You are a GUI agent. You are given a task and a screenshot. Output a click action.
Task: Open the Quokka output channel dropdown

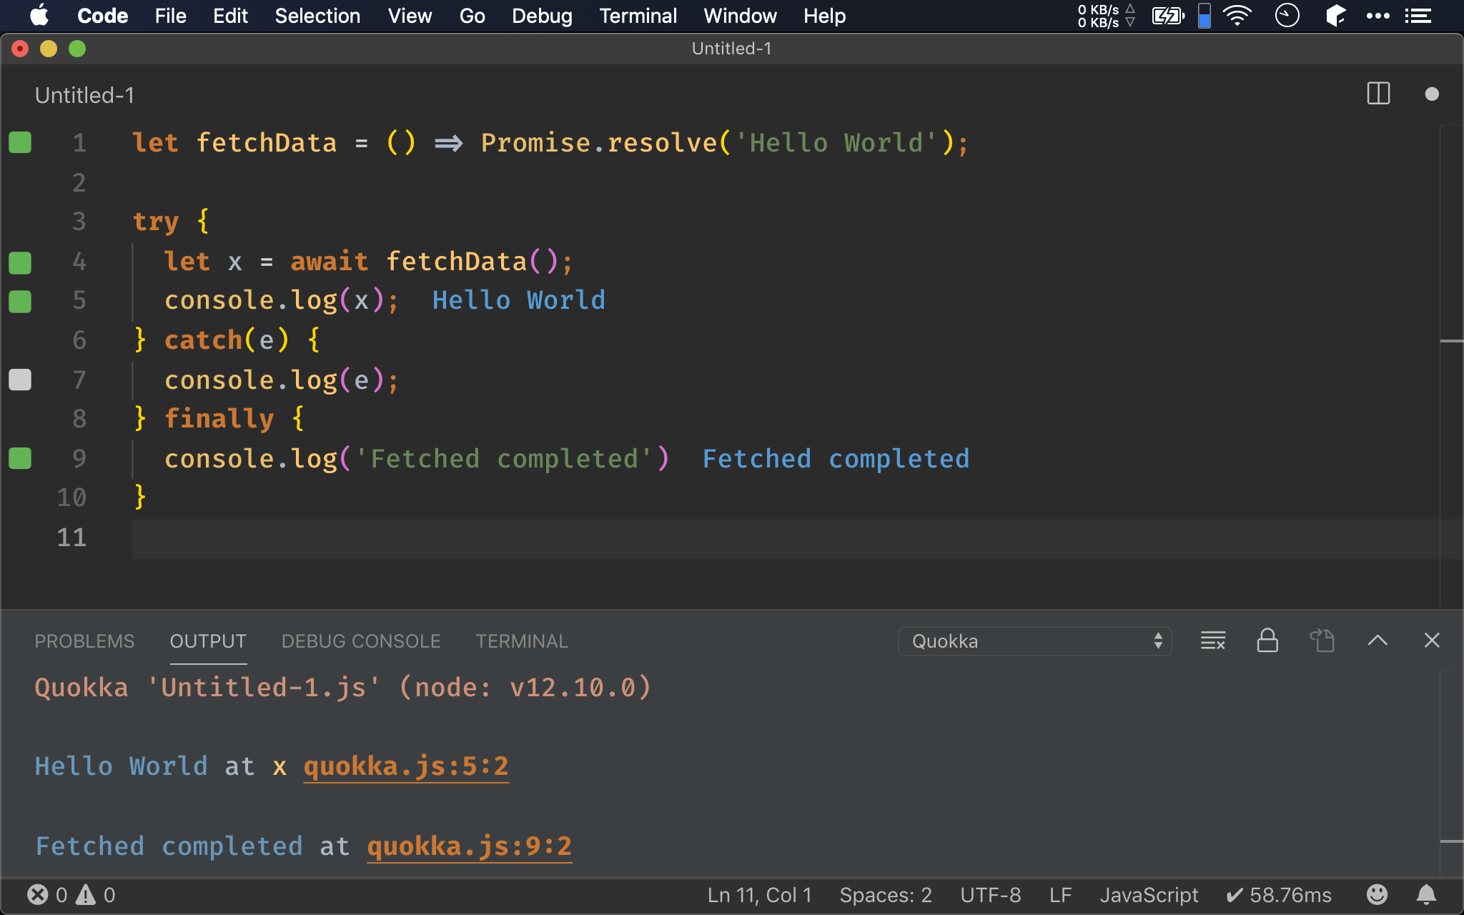pos(1034,641)
